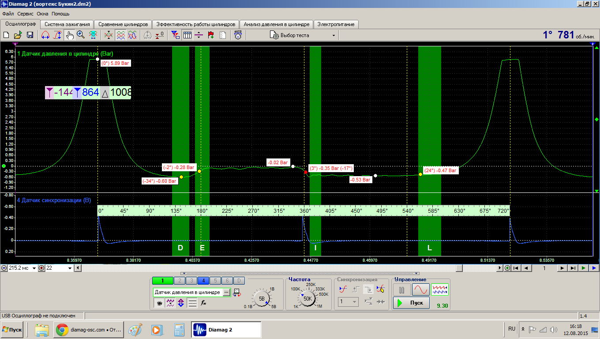Image resolution: width=600 pixels, height=339 pixels.
Task: Click the minus zoom-out button beside 215.2 мс
Action: pos(4,268)
